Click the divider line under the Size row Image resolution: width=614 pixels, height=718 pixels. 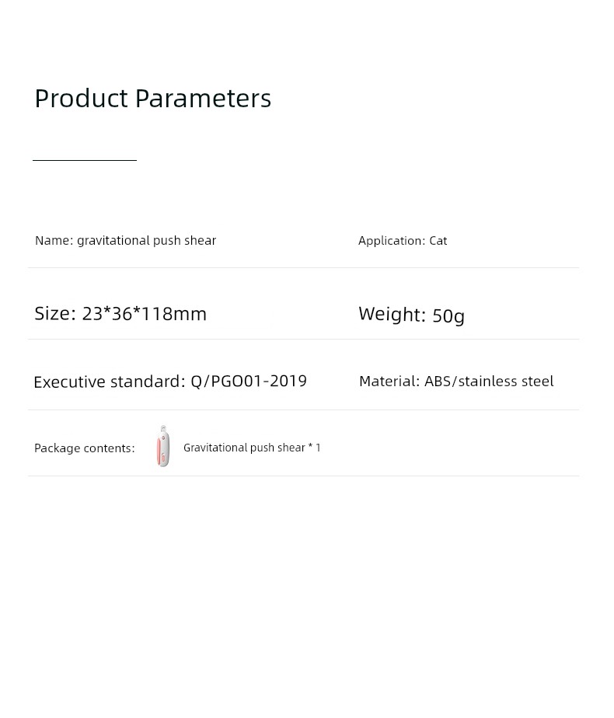point(304,340)
